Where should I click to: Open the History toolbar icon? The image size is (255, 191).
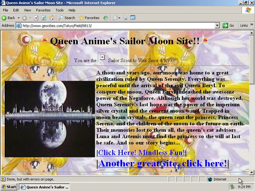click(106, 18)
